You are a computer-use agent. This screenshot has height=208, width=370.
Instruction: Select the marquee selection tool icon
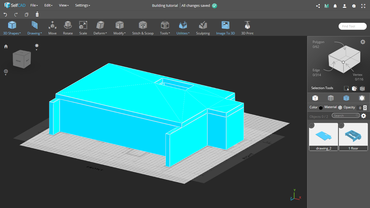[x=346, y=88]
